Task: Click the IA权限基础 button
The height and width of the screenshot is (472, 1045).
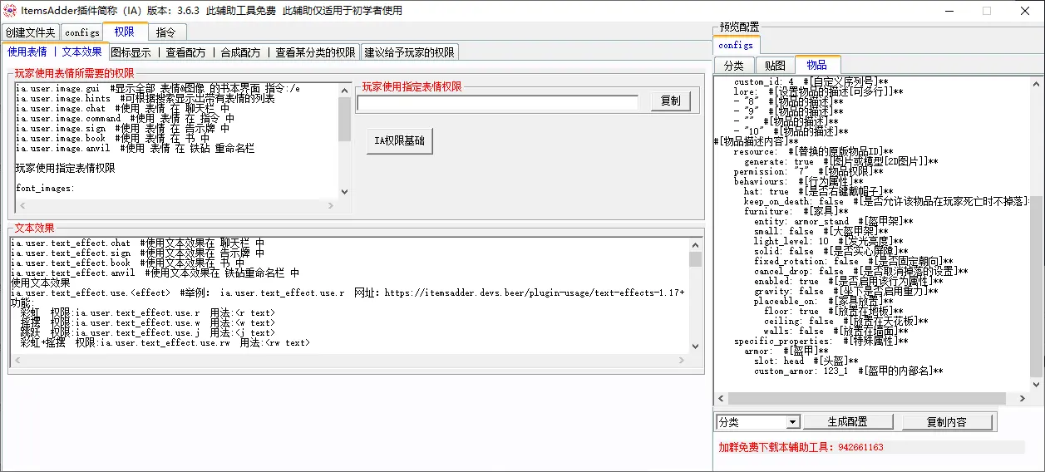Action: tap(400, 141)
